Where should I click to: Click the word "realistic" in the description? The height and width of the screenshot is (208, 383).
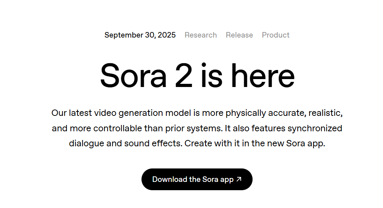pyautogui.click(x=325, y=113)
